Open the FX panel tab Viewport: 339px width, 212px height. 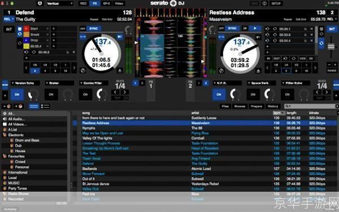[95, 3]
